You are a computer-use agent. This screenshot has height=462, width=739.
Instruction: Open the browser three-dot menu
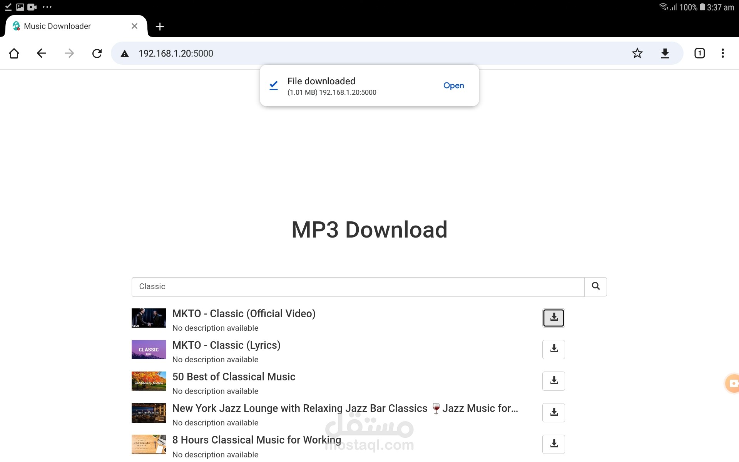tap(722, 53)
